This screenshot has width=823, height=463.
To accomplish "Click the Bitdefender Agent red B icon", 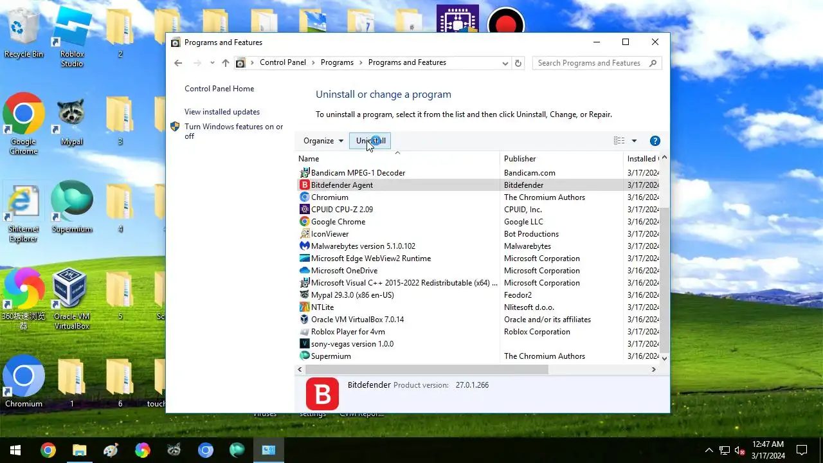I will pyautogui.click(x=305, y=185).
